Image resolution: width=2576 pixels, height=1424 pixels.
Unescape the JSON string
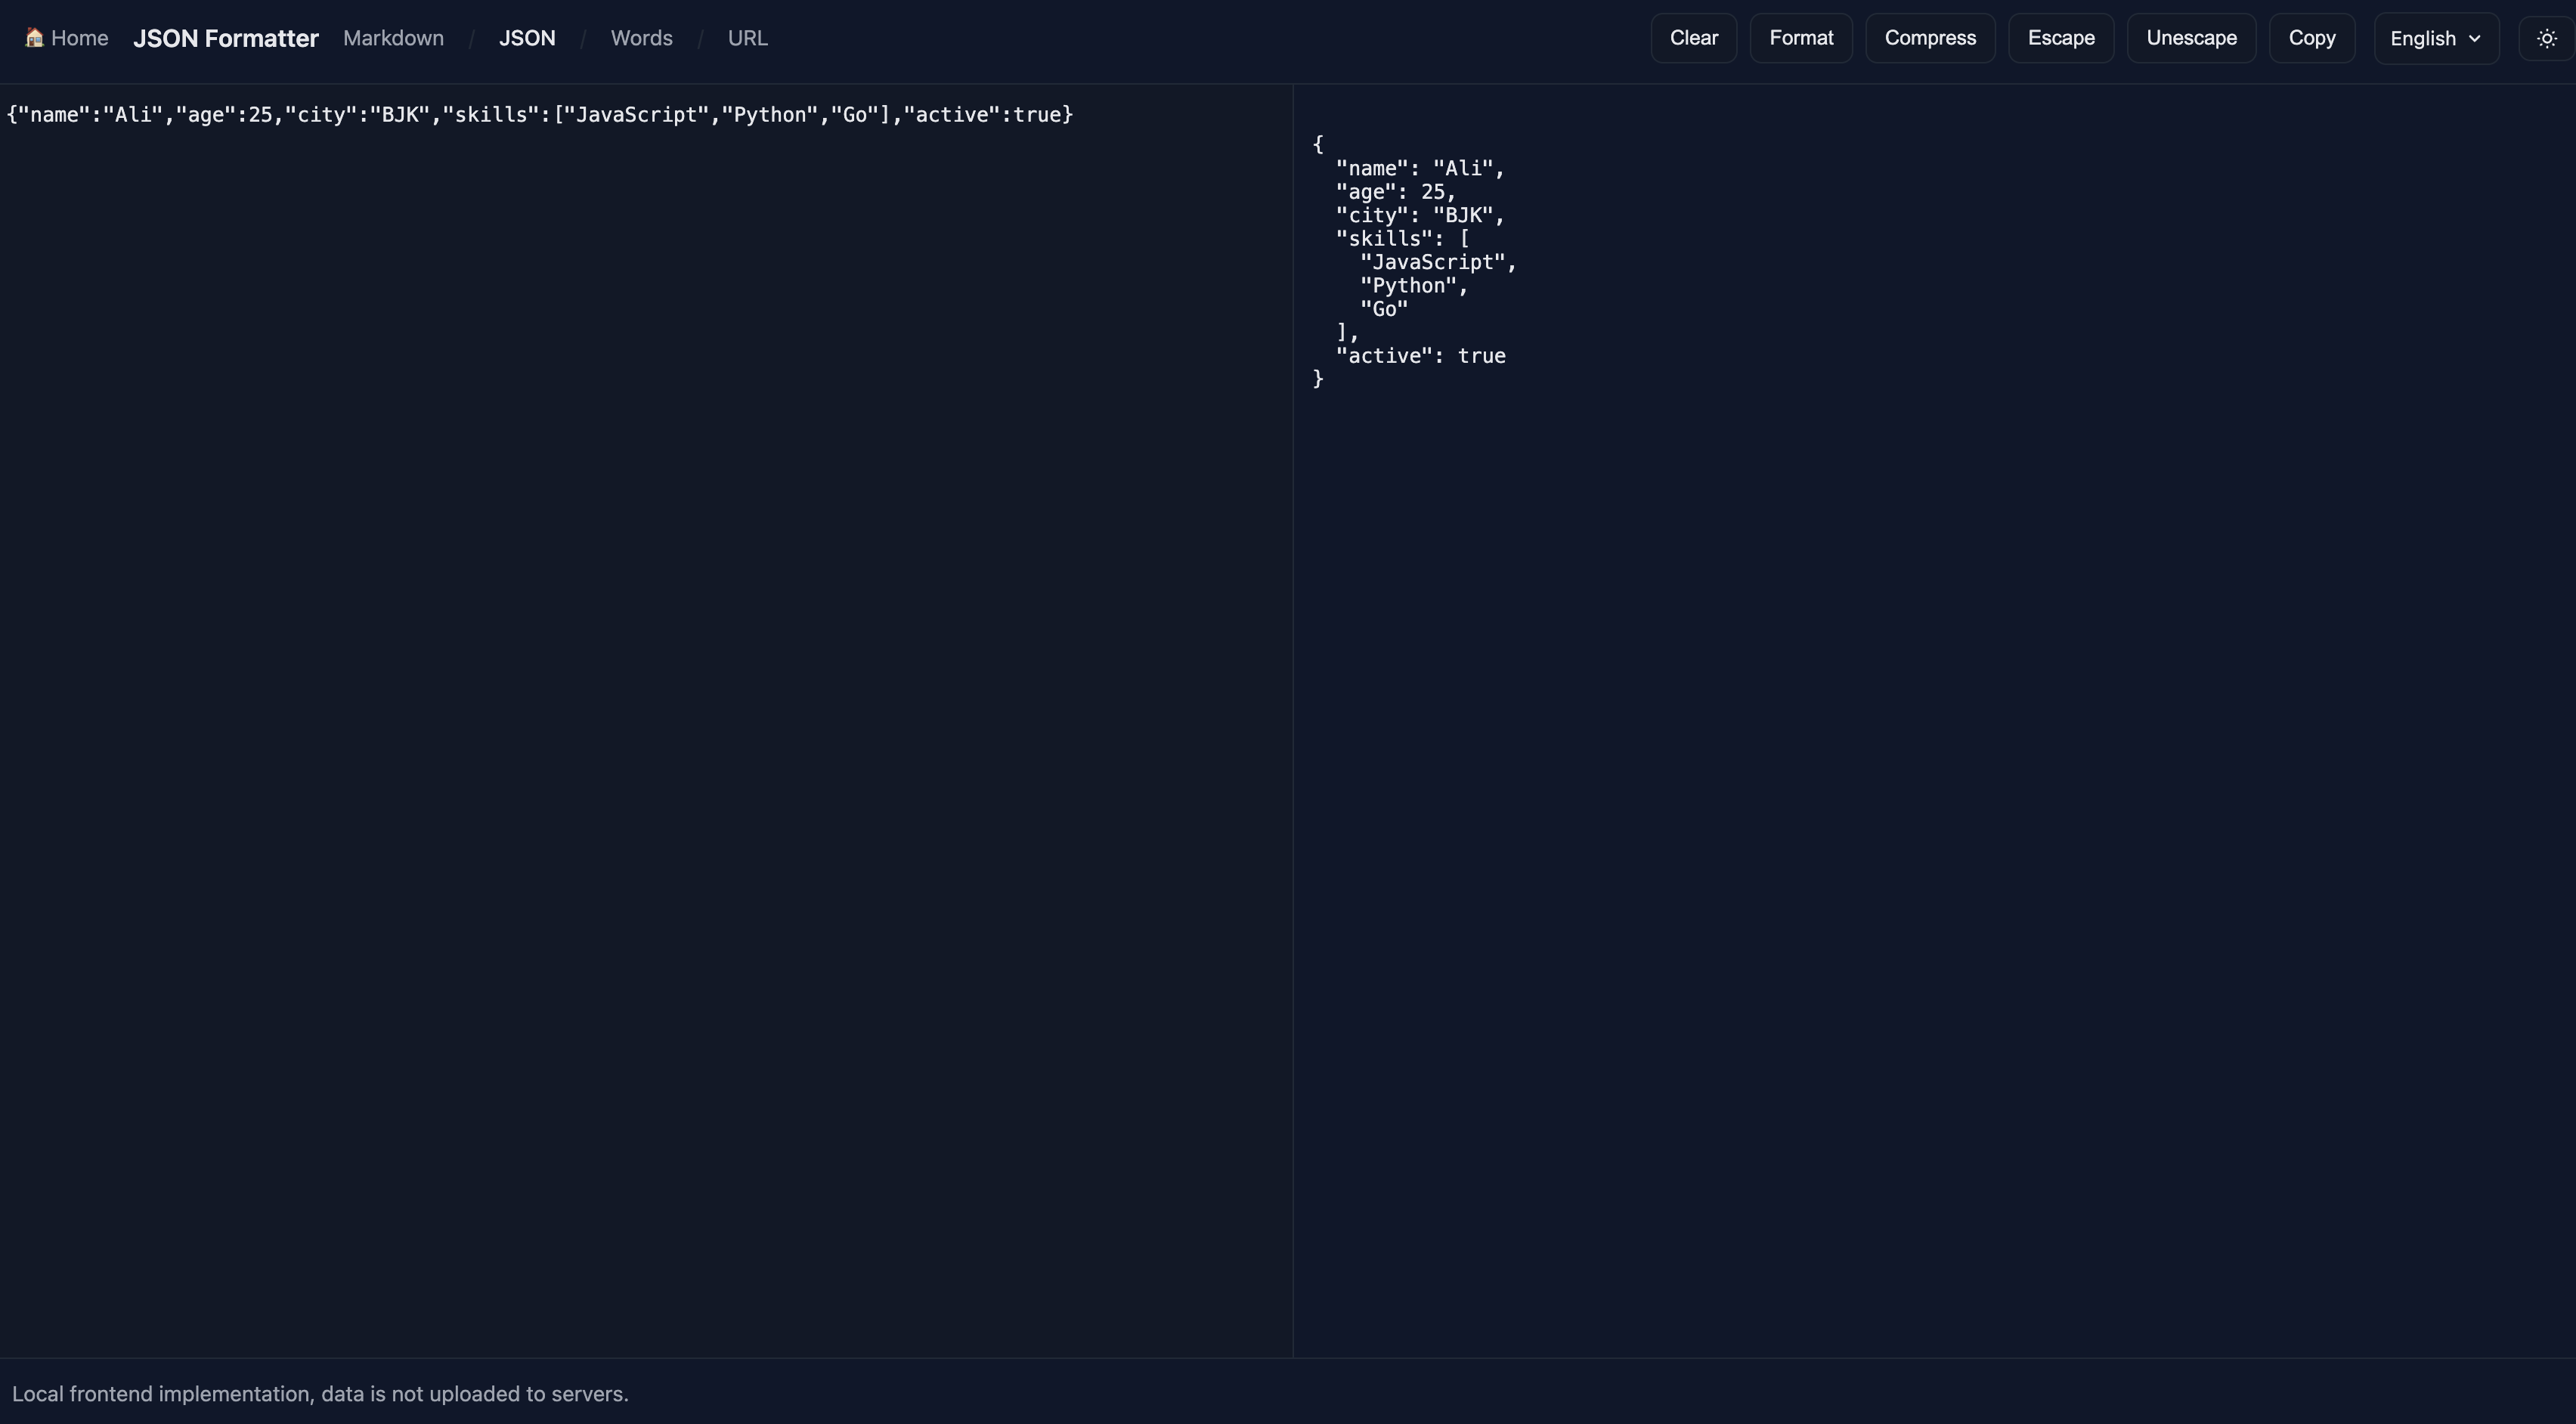(x=2192, y=37)
